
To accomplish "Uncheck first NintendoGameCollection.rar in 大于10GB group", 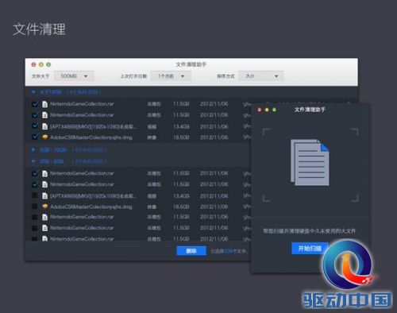I will click(35, 104).
